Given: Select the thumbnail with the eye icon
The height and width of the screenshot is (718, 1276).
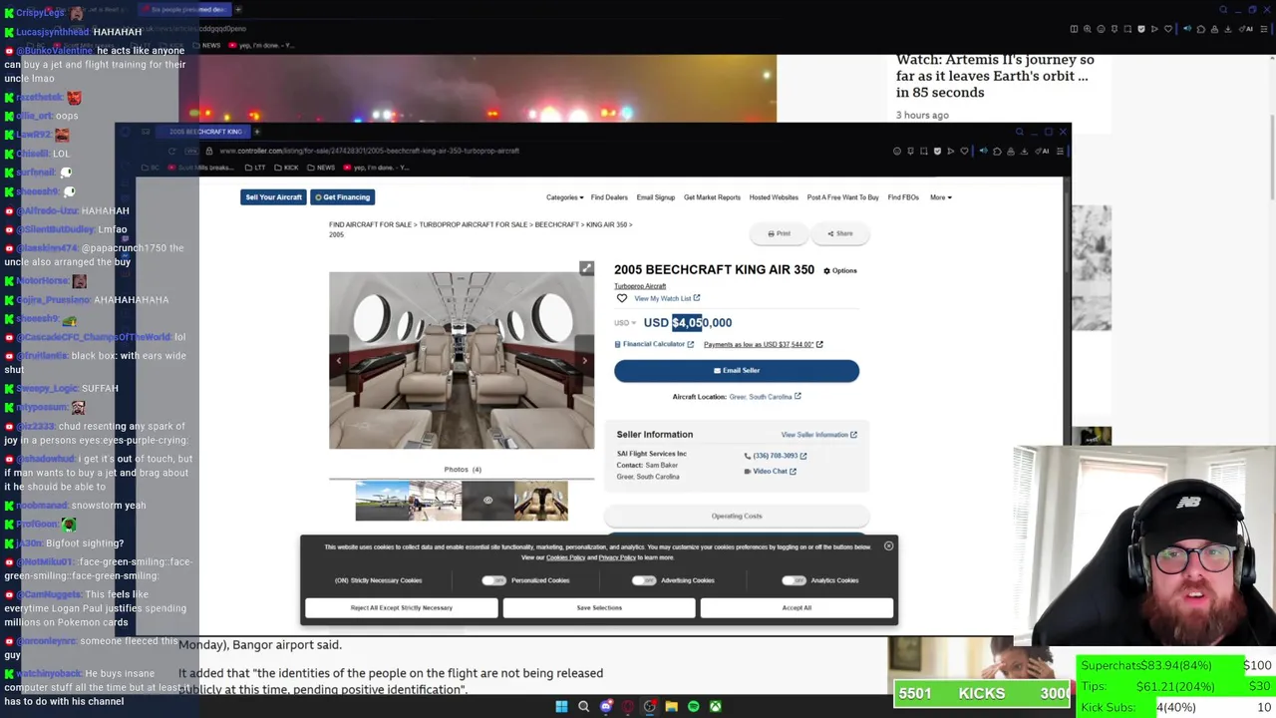Looking at the screenshot, I should (x=487, y=501).
